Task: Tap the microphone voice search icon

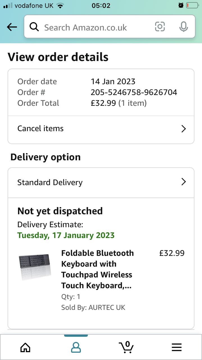Action: (x=183, y=27)
